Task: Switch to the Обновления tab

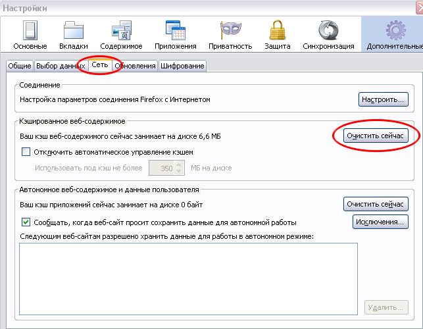Action: coord(135,66)
